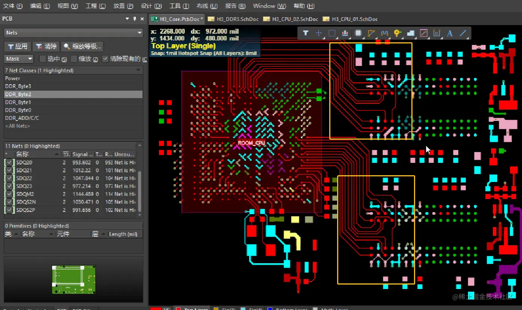Click the 应用 (Apply) button
This screenshot has height=310, width=522.
click(x=18, y=46)
